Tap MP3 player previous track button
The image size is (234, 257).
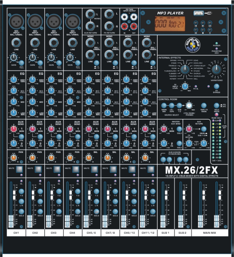(x=196, y=23)
